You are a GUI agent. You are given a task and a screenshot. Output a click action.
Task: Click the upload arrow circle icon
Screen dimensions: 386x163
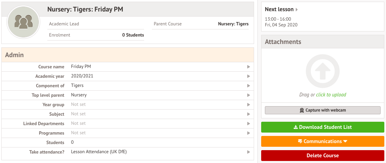point(322,71)
